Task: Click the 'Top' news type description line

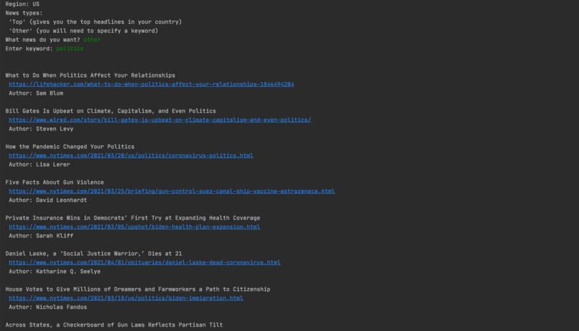Action: click(96, 22)
